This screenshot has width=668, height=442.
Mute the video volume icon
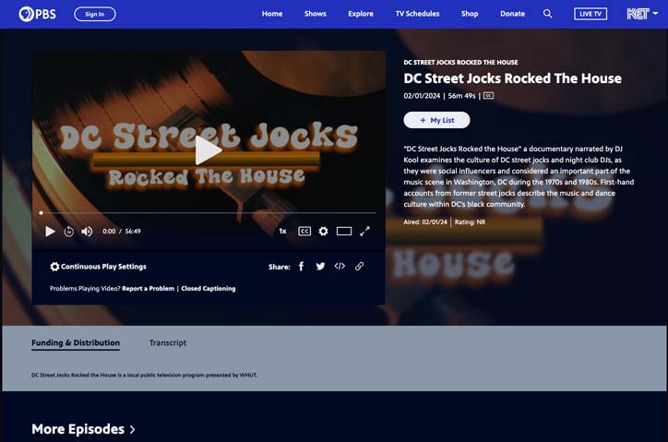coord(87,231)
